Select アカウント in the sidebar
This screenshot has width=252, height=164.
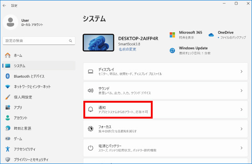pos(39,118)
